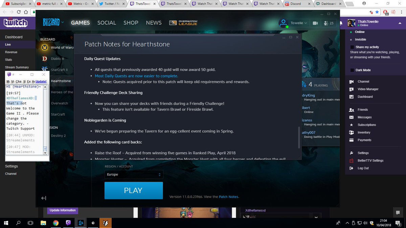406x228 pixels.
Task: Set Twitch status to Invisible
Action: click(361, 40)
